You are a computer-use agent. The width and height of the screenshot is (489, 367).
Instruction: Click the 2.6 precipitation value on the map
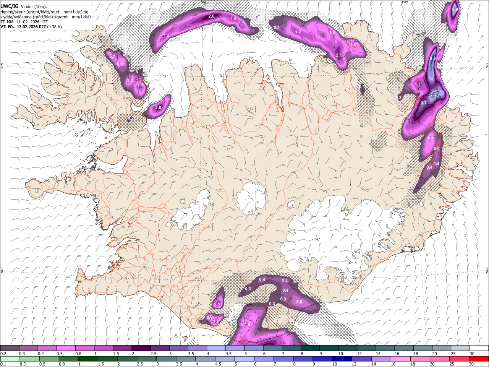pos(211,16)
